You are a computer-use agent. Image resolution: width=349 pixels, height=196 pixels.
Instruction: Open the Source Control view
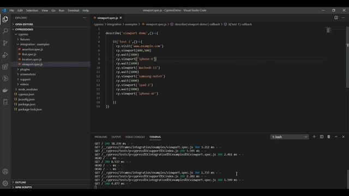click(x=5, y=43)
